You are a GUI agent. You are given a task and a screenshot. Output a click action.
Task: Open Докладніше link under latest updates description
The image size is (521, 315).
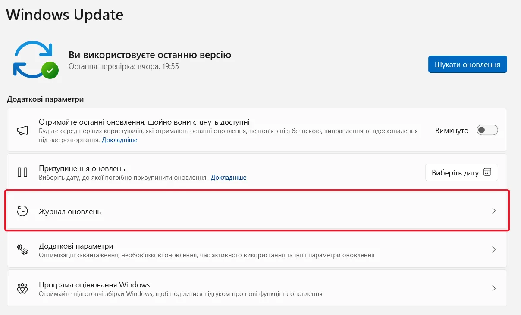119,140
